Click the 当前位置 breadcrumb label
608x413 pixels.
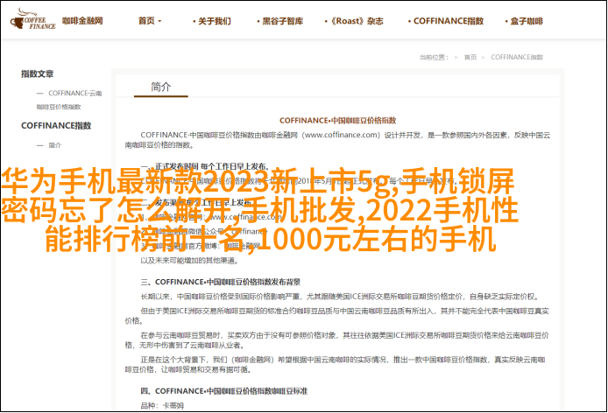434,58
